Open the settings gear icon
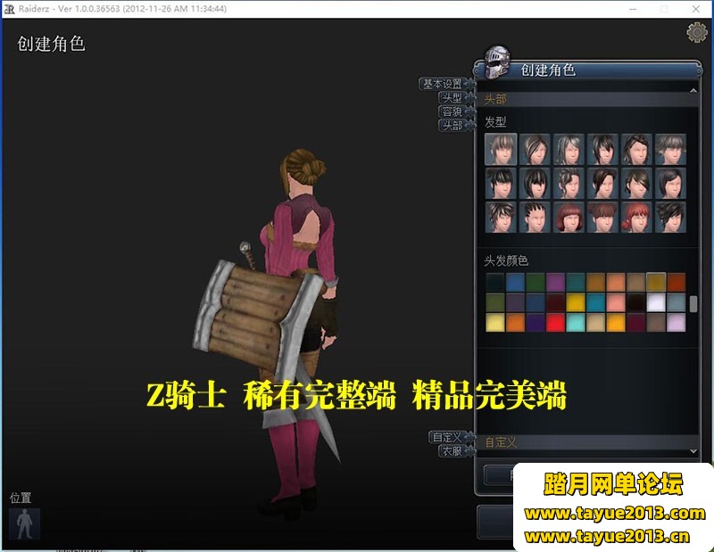The image size is (714, 552). tap(696, 32)
